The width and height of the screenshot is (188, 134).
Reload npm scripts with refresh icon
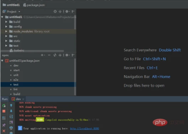[x=55, y=55]
